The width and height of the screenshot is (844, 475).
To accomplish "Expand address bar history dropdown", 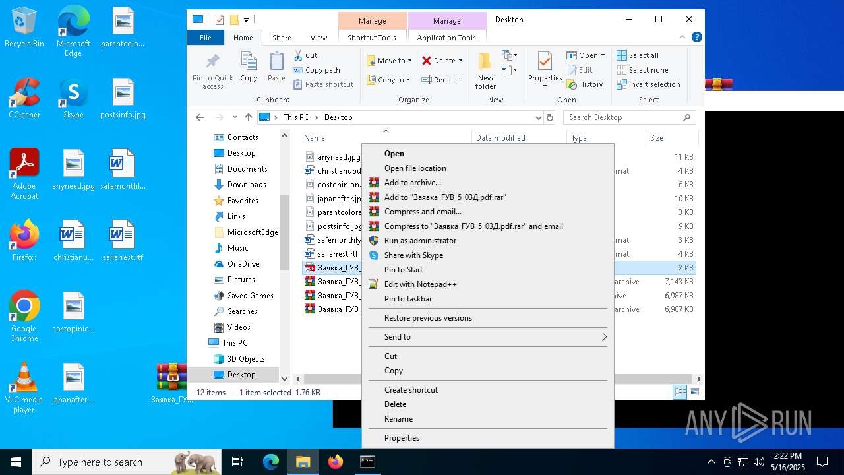I will 538,117.
